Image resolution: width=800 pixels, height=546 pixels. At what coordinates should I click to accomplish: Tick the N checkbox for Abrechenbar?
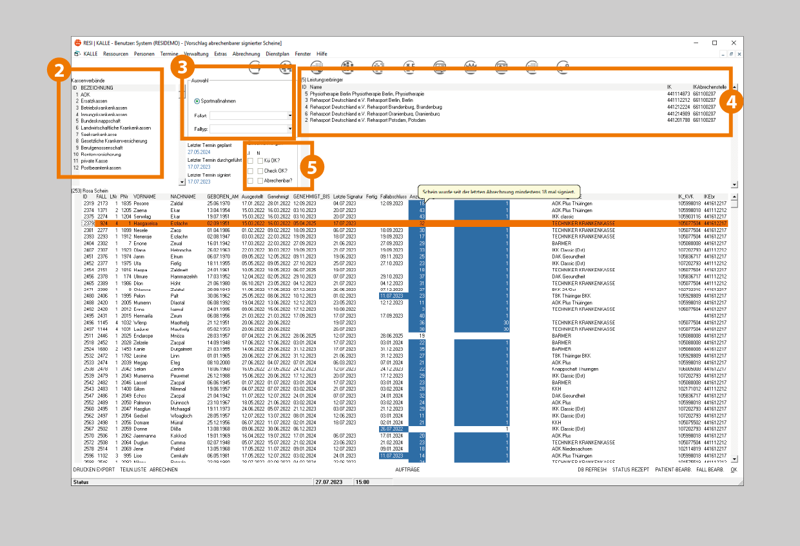point(260,180)
